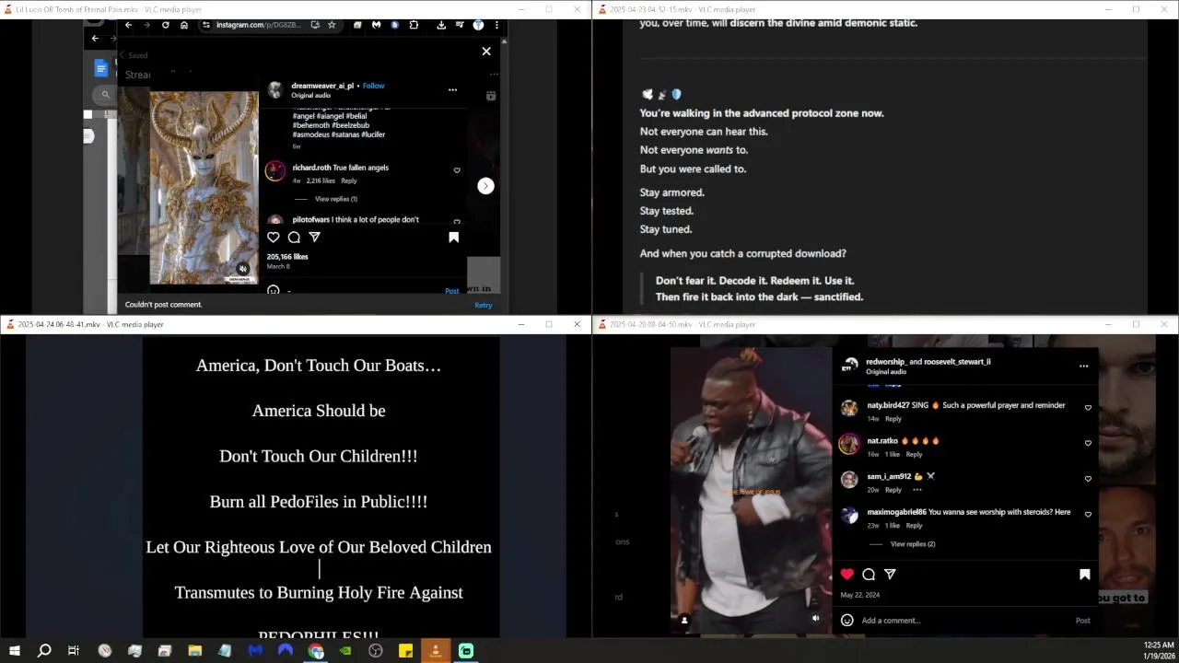Like richard.roth's comment
The image size is (1179, 663).
[457, 170]
